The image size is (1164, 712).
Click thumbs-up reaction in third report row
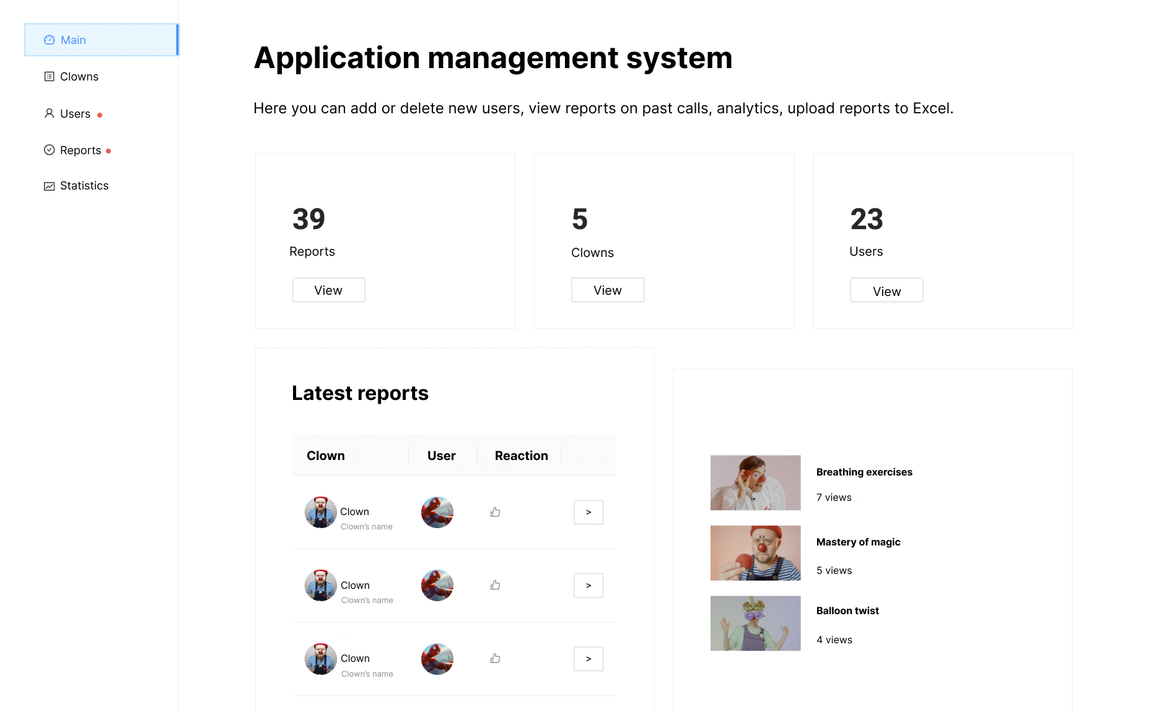click(496, 658)
